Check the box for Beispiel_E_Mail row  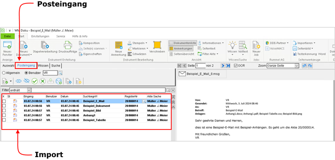coord(4,101)
